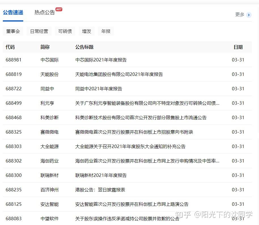Filter announcements by 董事会

13,31
